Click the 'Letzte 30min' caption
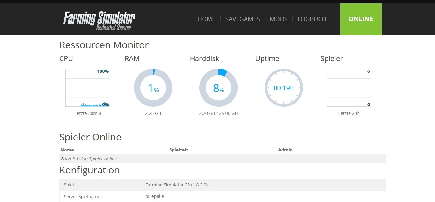The height and width of the screenshot is (202, 435). 88,113
